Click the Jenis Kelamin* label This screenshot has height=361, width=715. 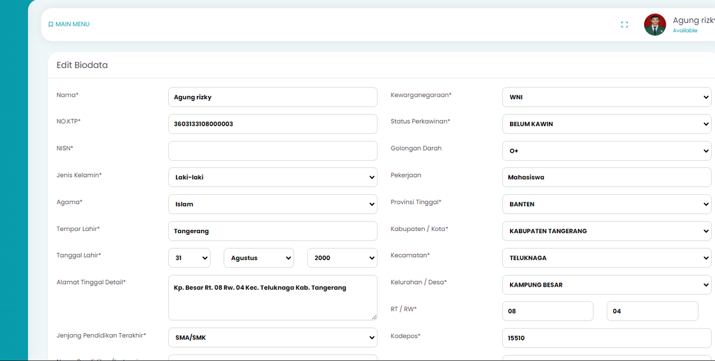coord(79,175)
